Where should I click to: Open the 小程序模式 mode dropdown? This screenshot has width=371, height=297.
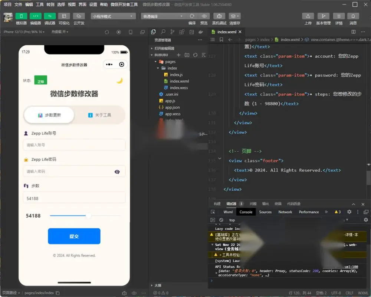(x=113, y=16)
